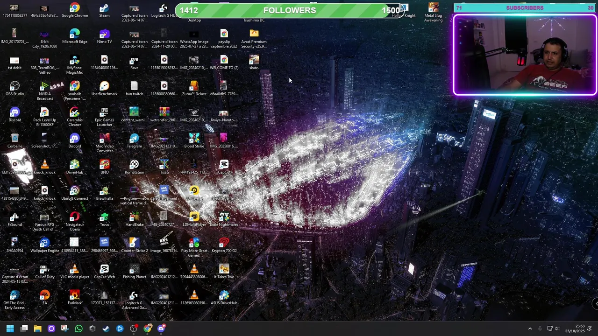Viewport: 598px width, 336px height.
Task: Launch Call of Duty shortcut
Action: click(45, 272)
